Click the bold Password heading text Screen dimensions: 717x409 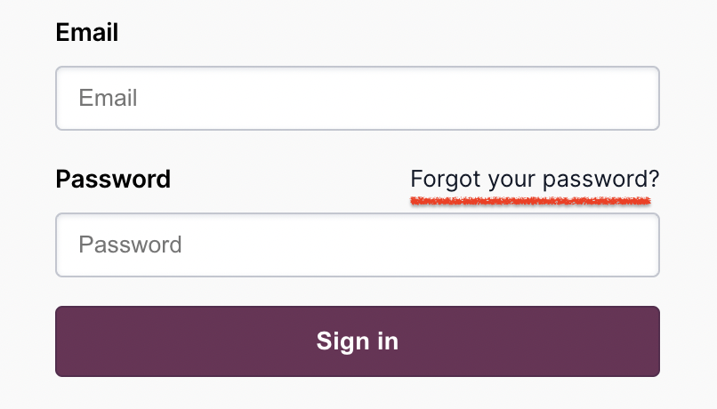tap(113, 179)
